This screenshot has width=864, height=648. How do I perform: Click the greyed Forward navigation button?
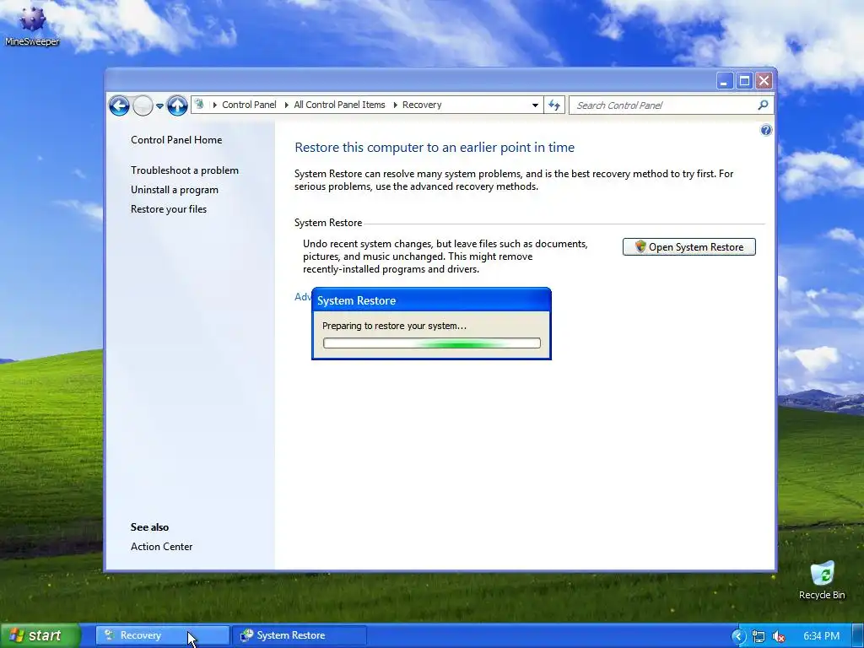point(143,105)
